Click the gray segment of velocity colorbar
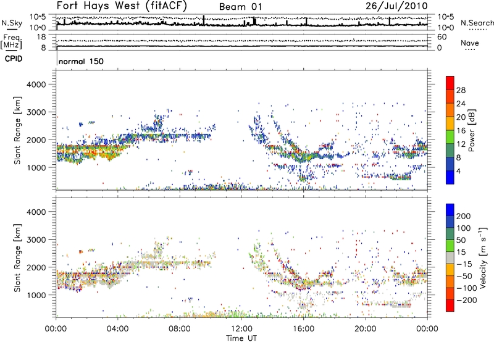This screenshot has height=342, width=494. (450, 257)
